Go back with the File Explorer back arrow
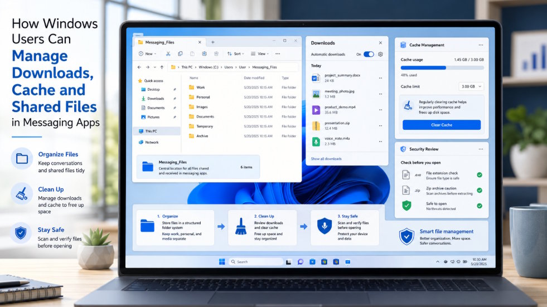This screenshot has width=547, height=307. (139, 67)
